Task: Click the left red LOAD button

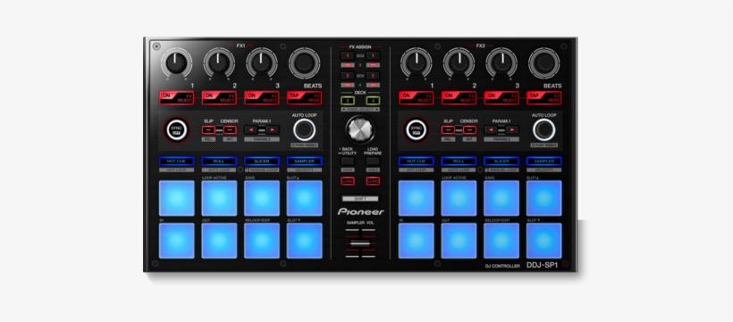Action: coord(348,181)
